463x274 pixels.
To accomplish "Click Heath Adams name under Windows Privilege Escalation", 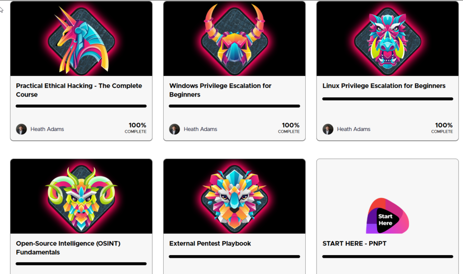I will point(200,129).
